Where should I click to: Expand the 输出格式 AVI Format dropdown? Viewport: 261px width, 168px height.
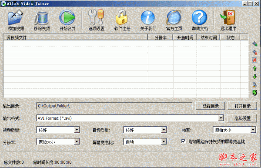(221, 118)
